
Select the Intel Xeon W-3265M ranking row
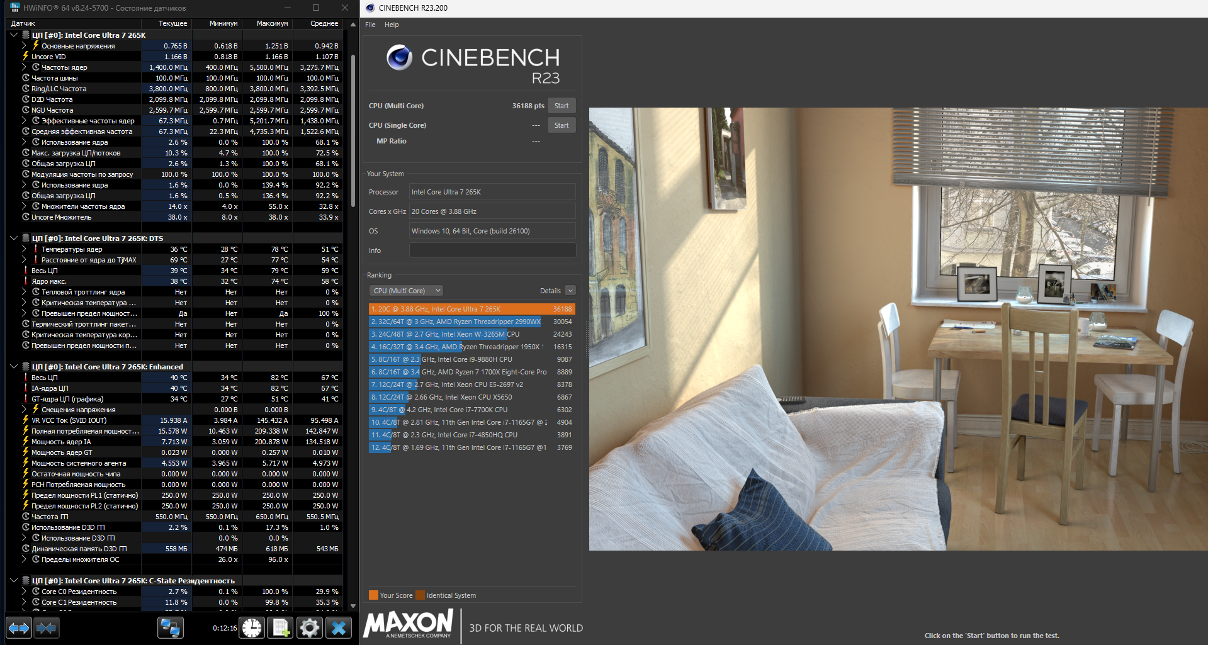pyautogui.click(x=471, y=334)
